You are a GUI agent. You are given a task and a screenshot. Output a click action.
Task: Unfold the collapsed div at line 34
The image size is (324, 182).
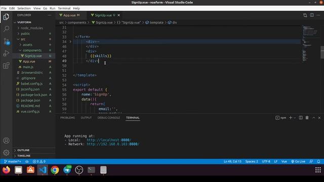point(70,41)
